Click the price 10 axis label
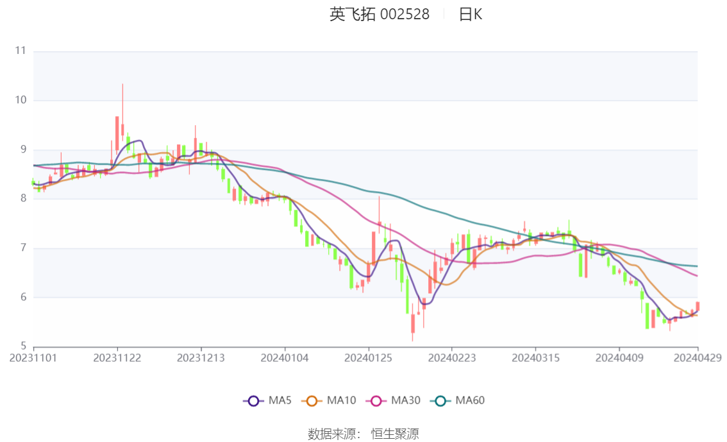The image size is (727, 442). (x=21, y=99)
